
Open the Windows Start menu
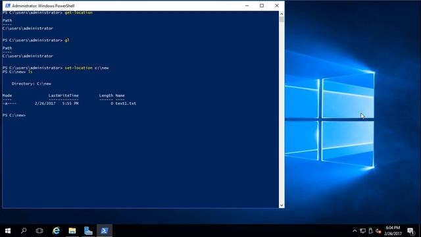[8, 230]
